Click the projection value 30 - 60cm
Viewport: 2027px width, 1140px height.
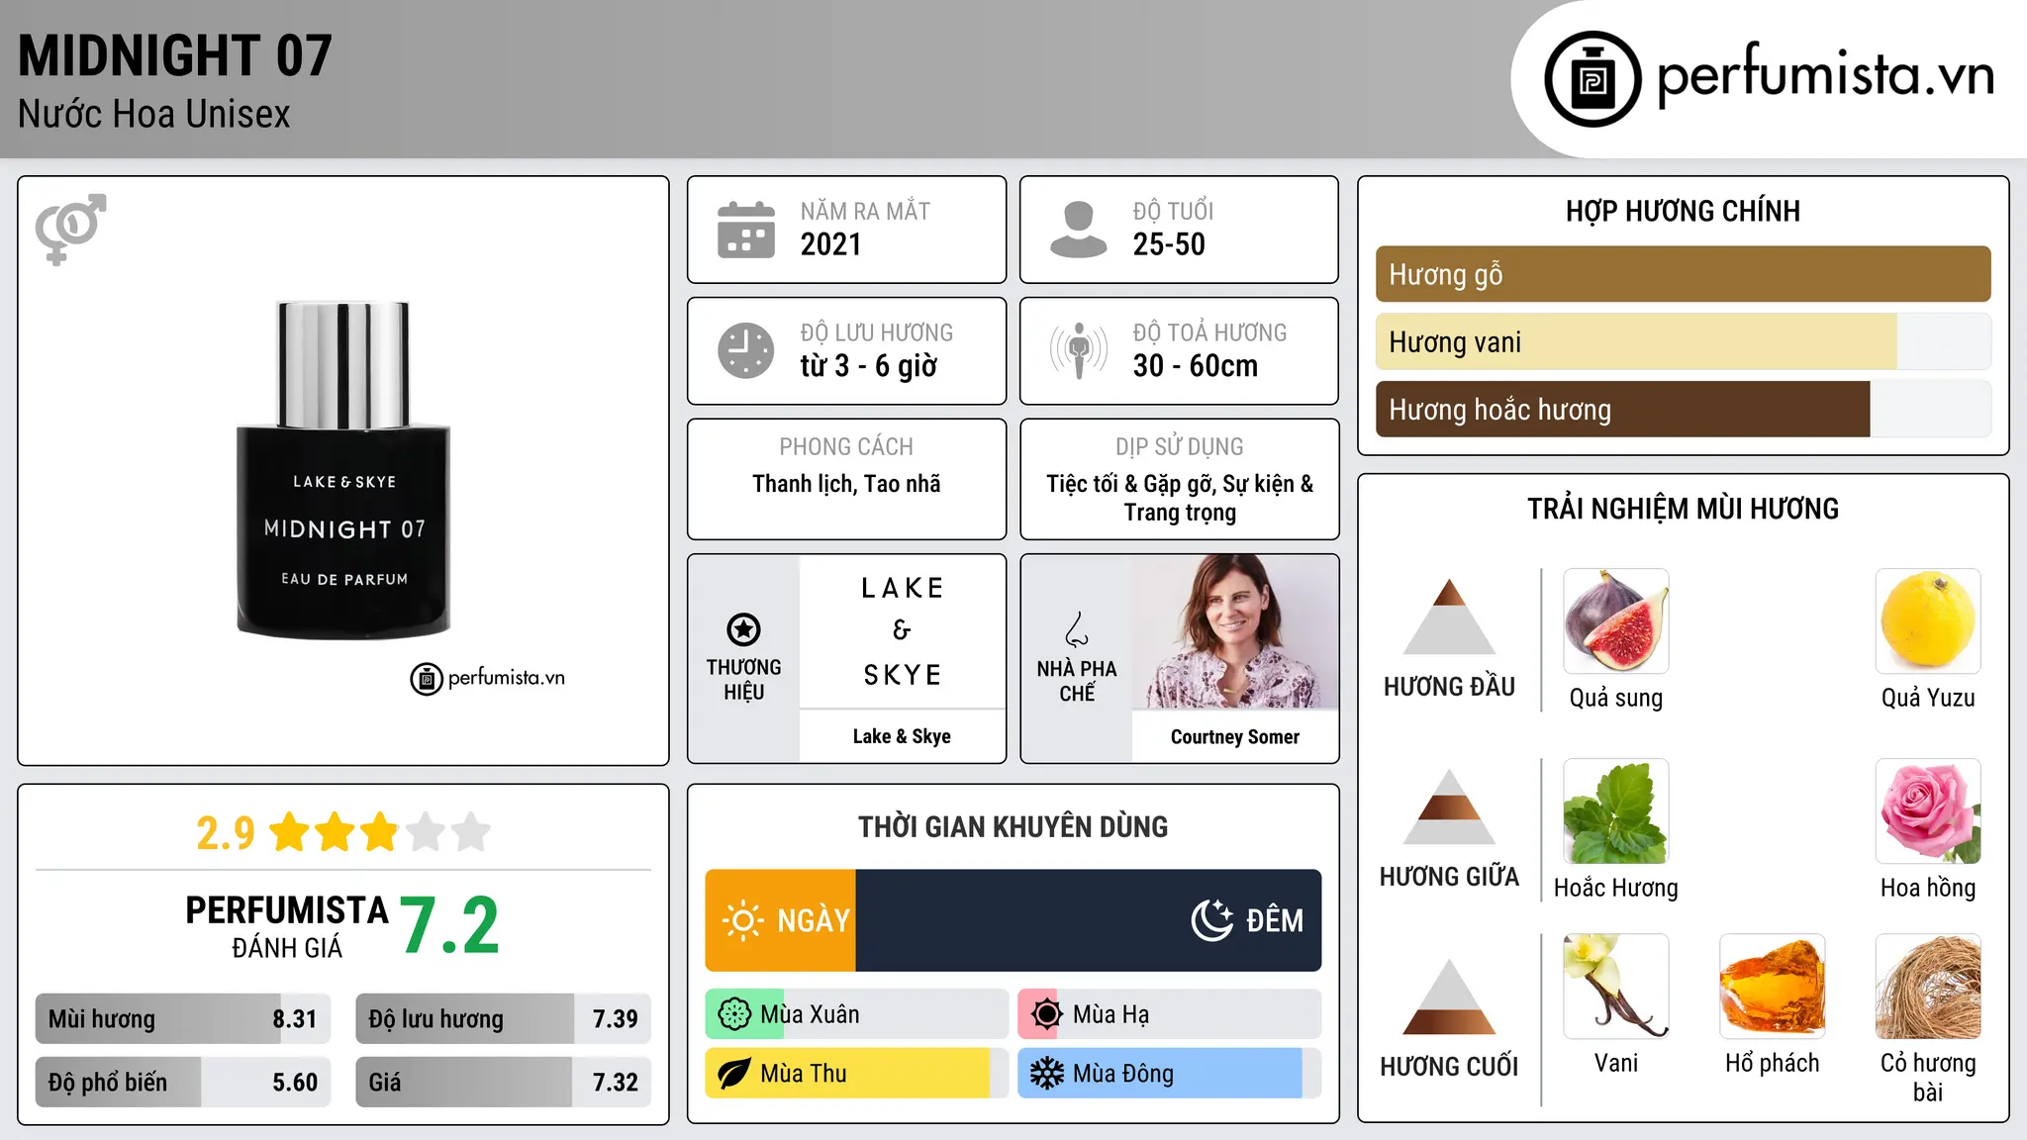pyautogui.click(x=1196, y=366)
